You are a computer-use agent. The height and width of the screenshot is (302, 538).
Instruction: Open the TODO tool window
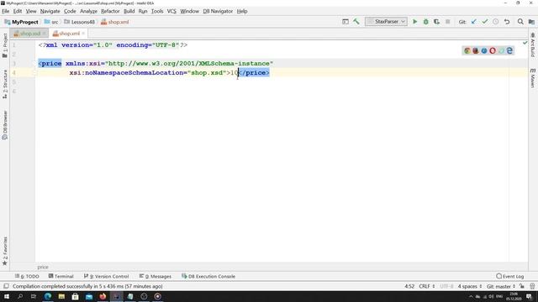(x=27, y=276)
